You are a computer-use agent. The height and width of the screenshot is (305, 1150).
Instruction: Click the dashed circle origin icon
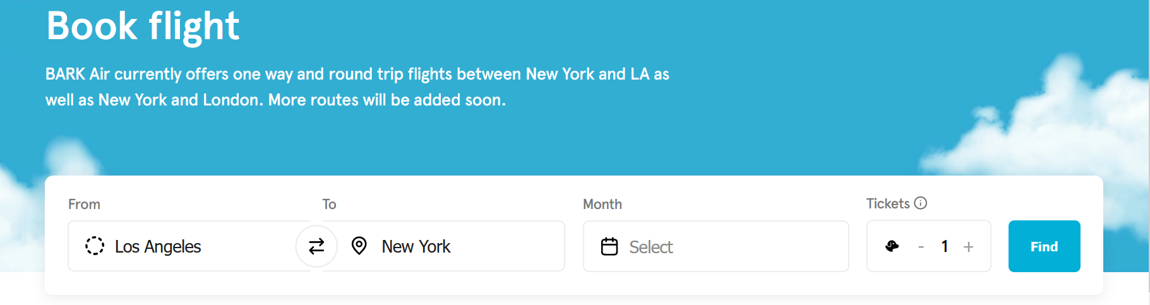click(x=95, y=246)
